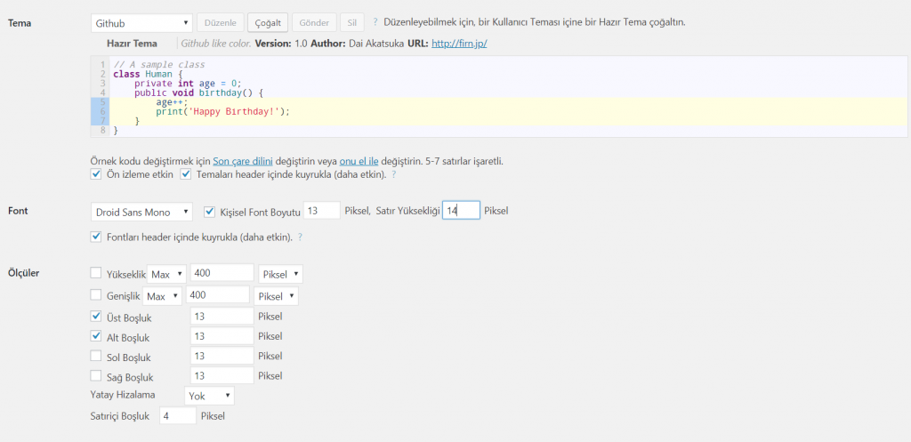Click the Sol Boşluk value field
Screen dimensions: 911x442
tap(222, 356)
